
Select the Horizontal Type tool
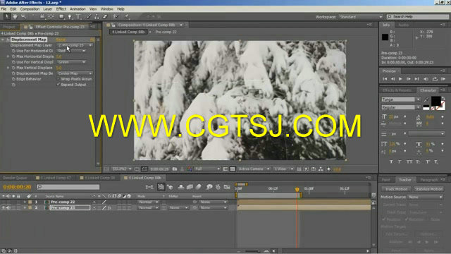click(x=78, y=17)
